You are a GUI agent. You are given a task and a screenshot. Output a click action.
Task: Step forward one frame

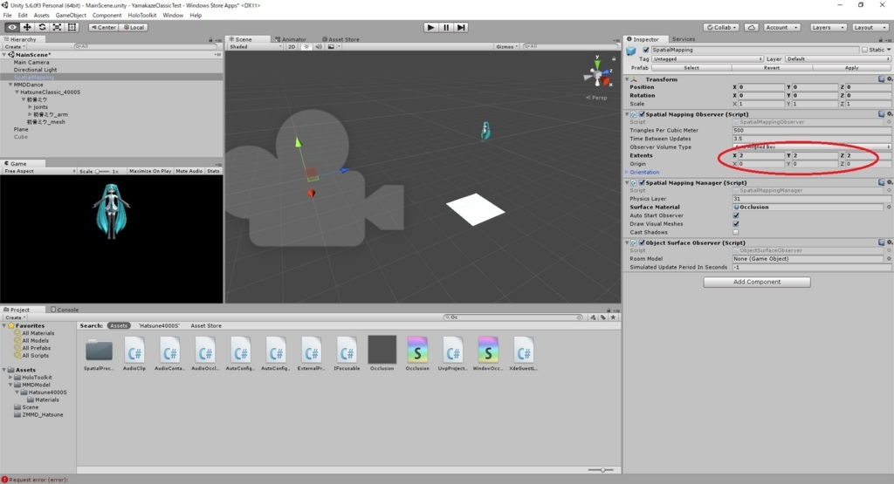461,27
